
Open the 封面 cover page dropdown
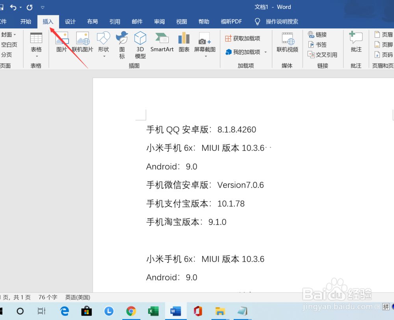point(8,35)
